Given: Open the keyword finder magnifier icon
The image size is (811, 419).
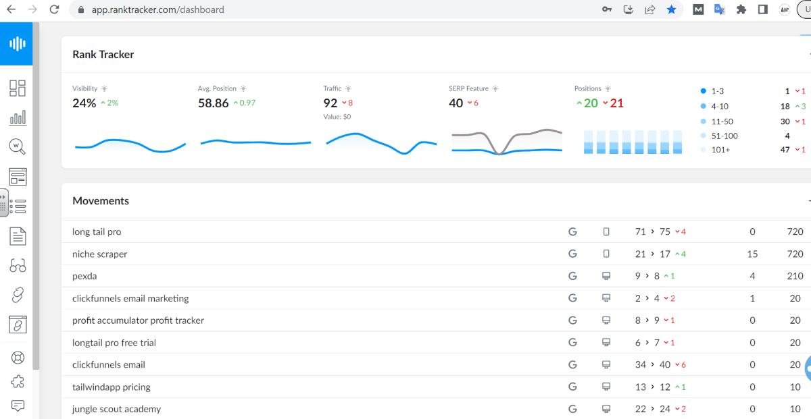Looking at the screenshot, I should (x=18, y=147).
